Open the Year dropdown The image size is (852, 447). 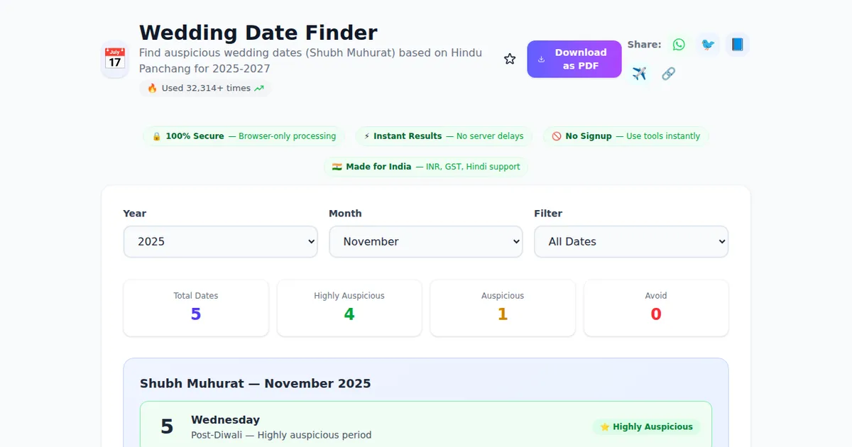[x=221, y=241]
